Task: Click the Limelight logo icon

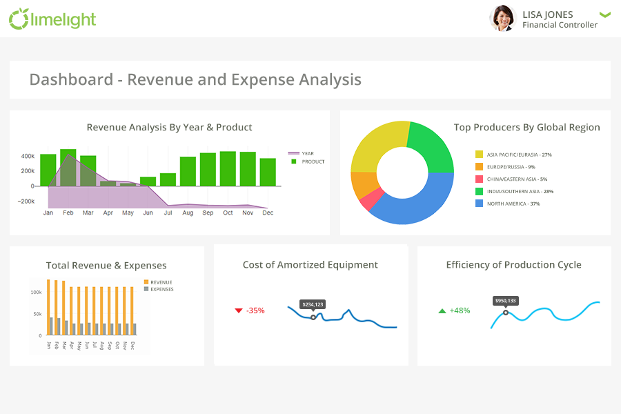Action: pos(19,19)
